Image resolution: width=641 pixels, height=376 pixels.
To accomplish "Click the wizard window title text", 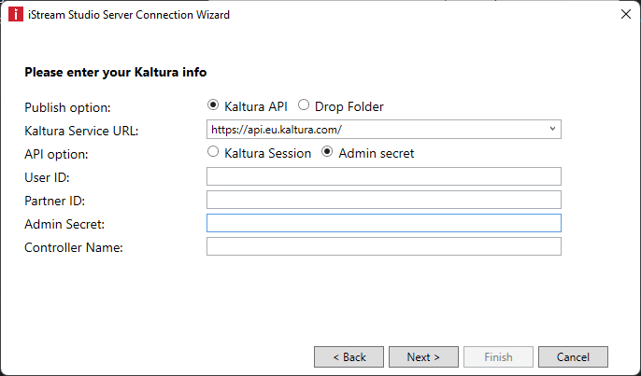I will coord(129,15).
